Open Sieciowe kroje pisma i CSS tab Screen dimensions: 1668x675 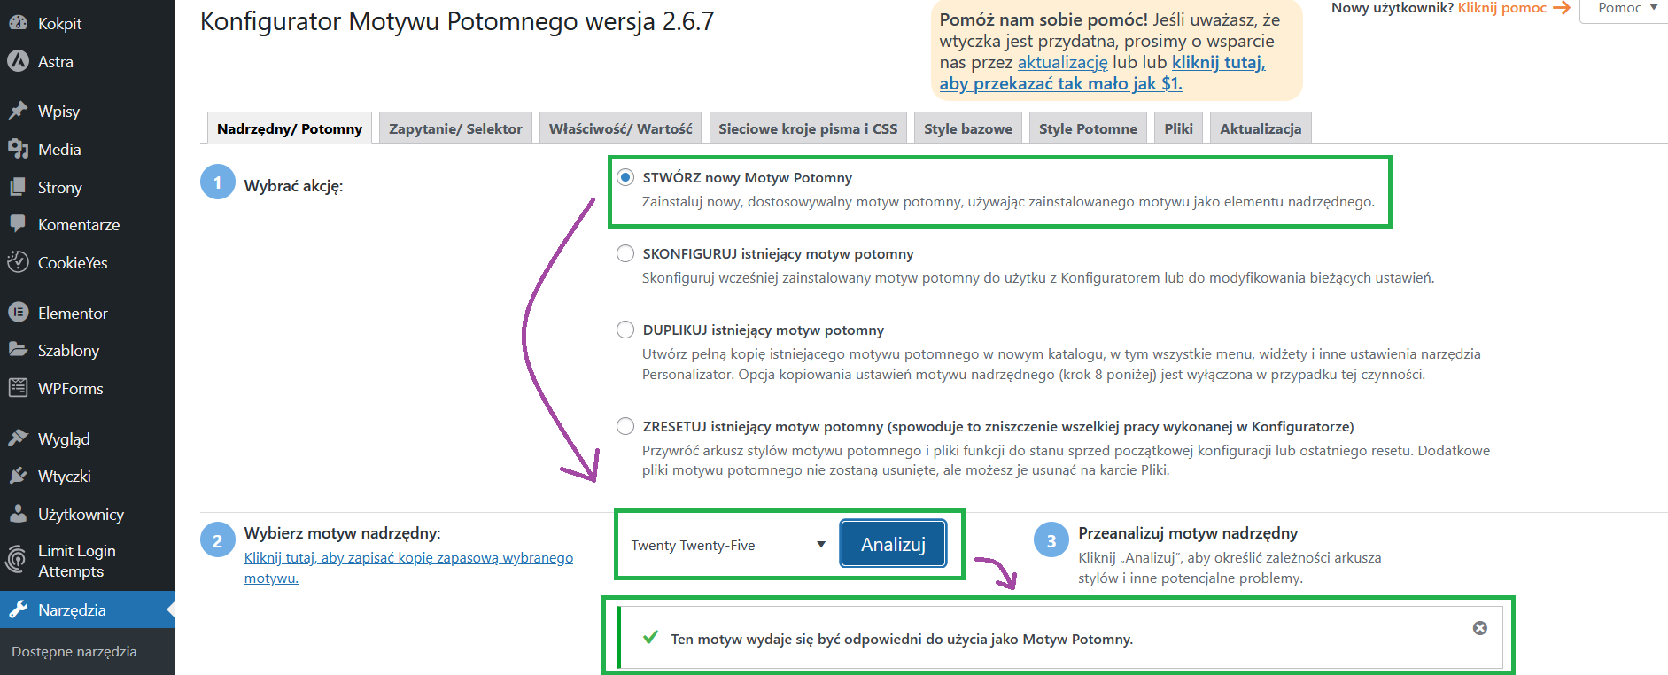click(808, 128)
